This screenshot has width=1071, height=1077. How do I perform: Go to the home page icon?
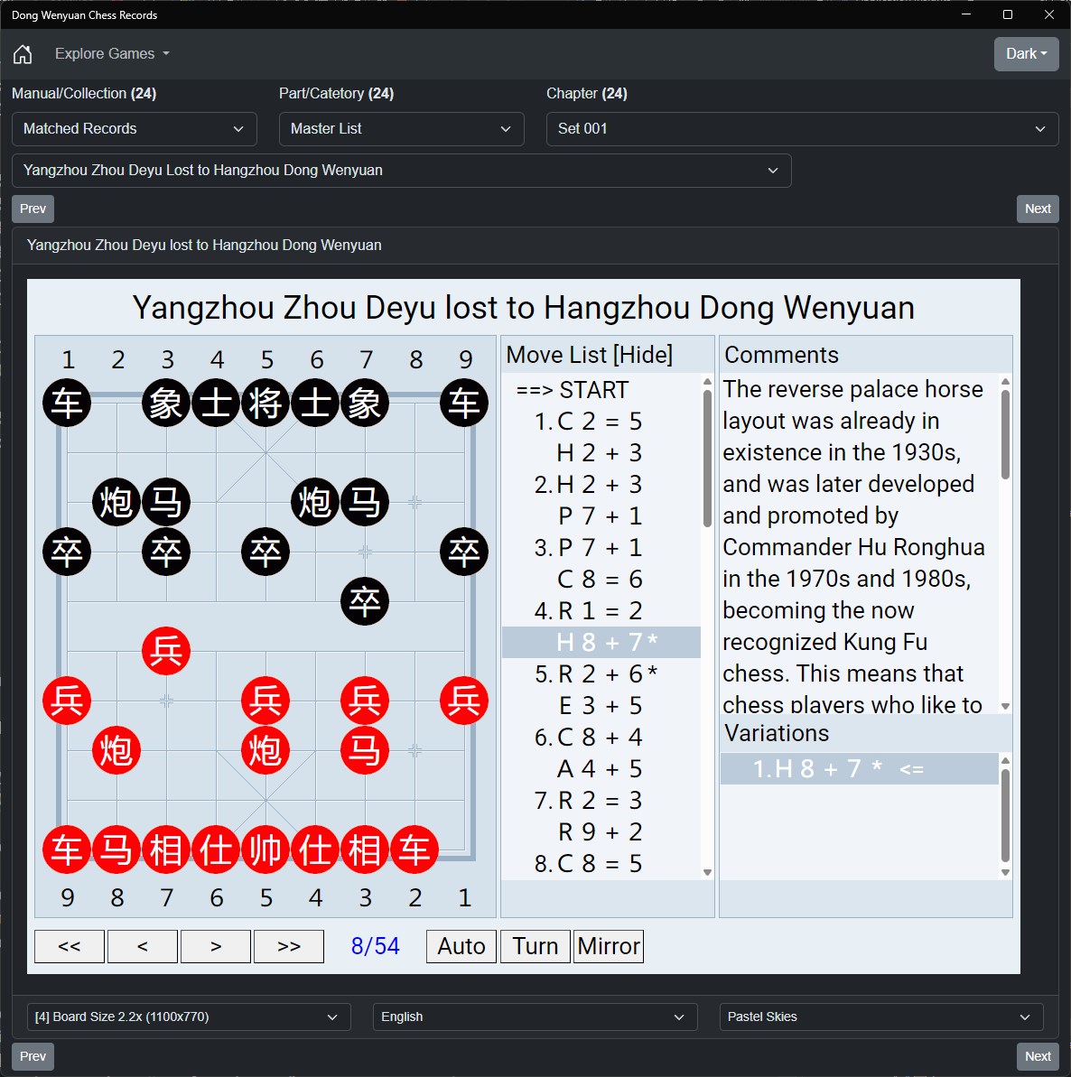[x=23, y=53]
